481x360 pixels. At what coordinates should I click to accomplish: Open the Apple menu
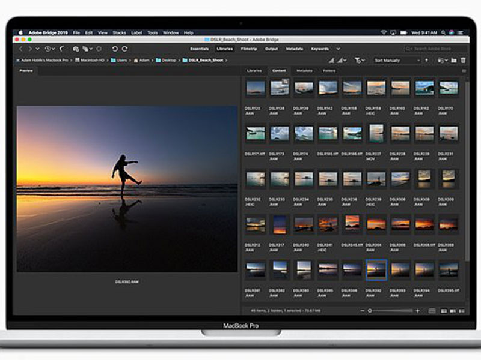[20, 32]
